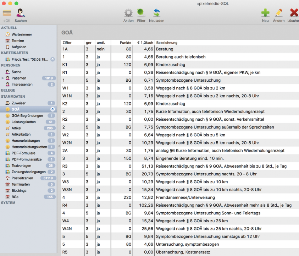Click the sidebar splitter handle dot
Image resolution: width=299 pixels, height=256 pixels.
[59, 146]
